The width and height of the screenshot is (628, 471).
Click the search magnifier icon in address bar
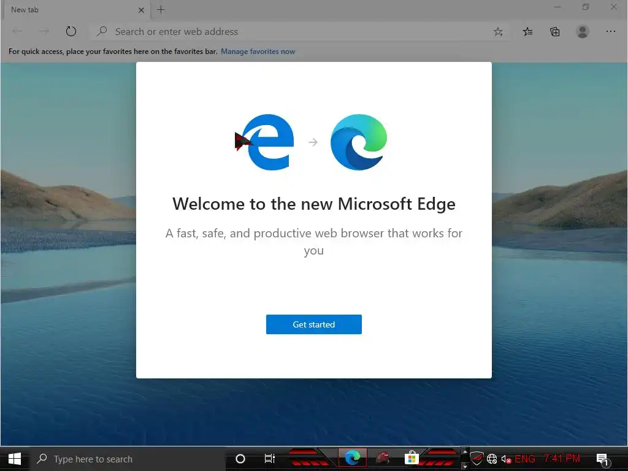click(102, 31)
